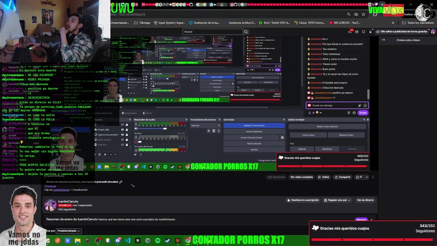Click Añadir nuevo destino button
This screenshot has height=246, width=437.
[327, 126]
